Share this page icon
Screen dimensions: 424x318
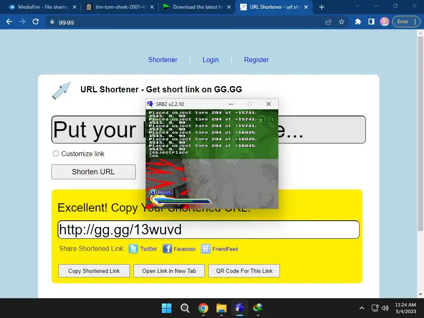click(x=328, y=22)
